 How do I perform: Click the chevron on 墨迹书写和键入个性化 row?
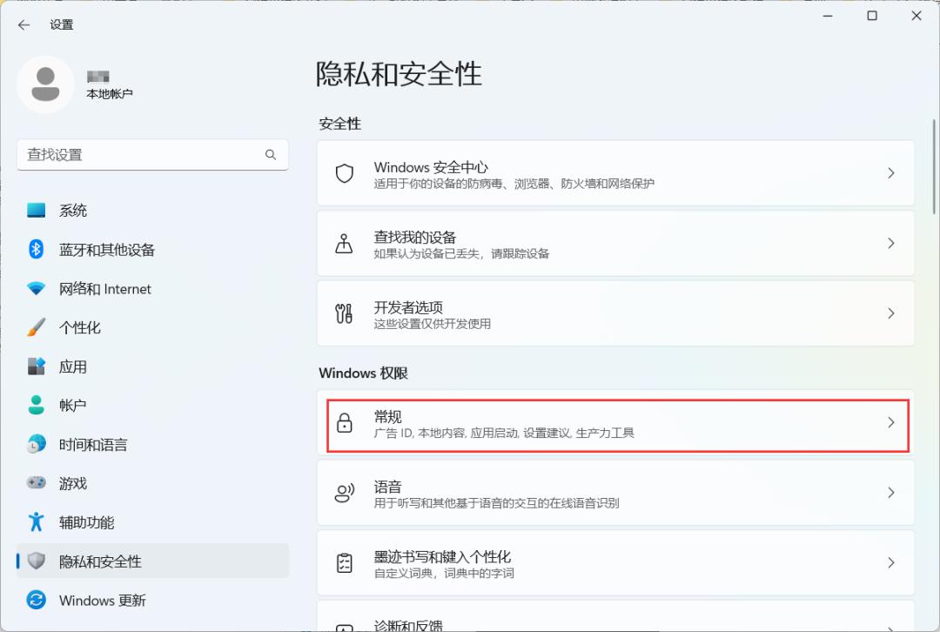[x=891, y=563]
